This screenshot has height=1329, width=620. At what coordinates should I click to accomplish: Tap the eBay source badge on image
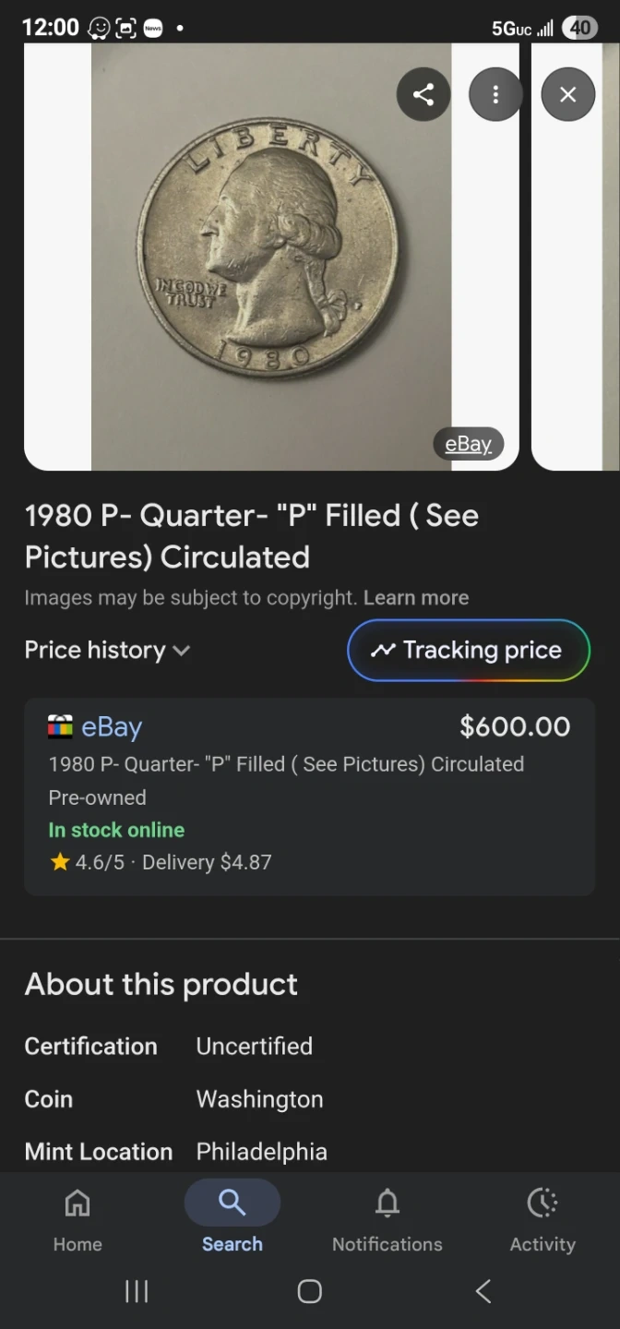(468, 444)
